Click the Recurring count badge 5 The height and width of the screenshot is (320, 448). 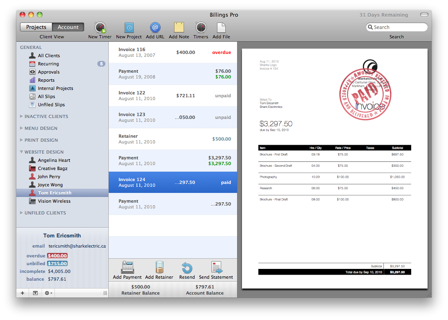(101, 64)
